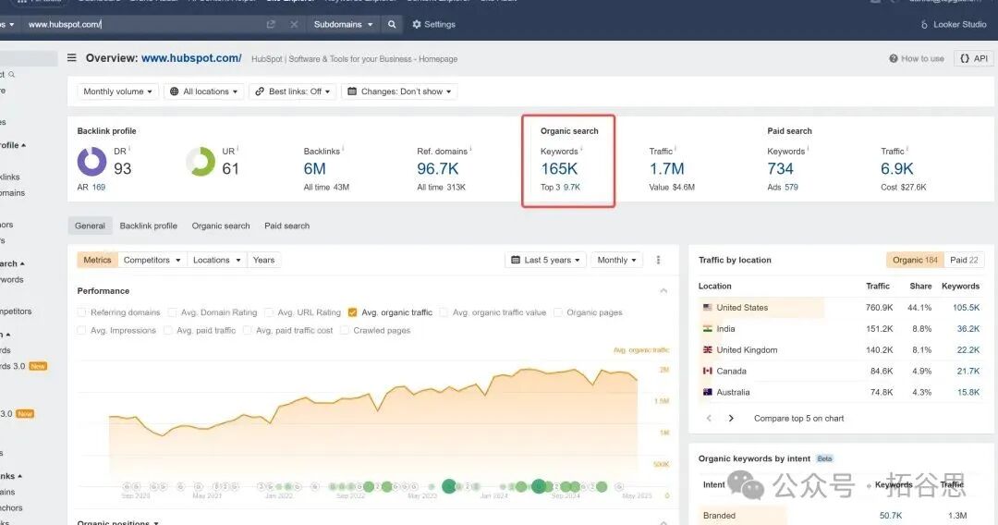Image resolution: width=998 pixels, height=525 pixels.
Task: Open the 6.9K paid traffic value
Action: click(x=896, y=168)
